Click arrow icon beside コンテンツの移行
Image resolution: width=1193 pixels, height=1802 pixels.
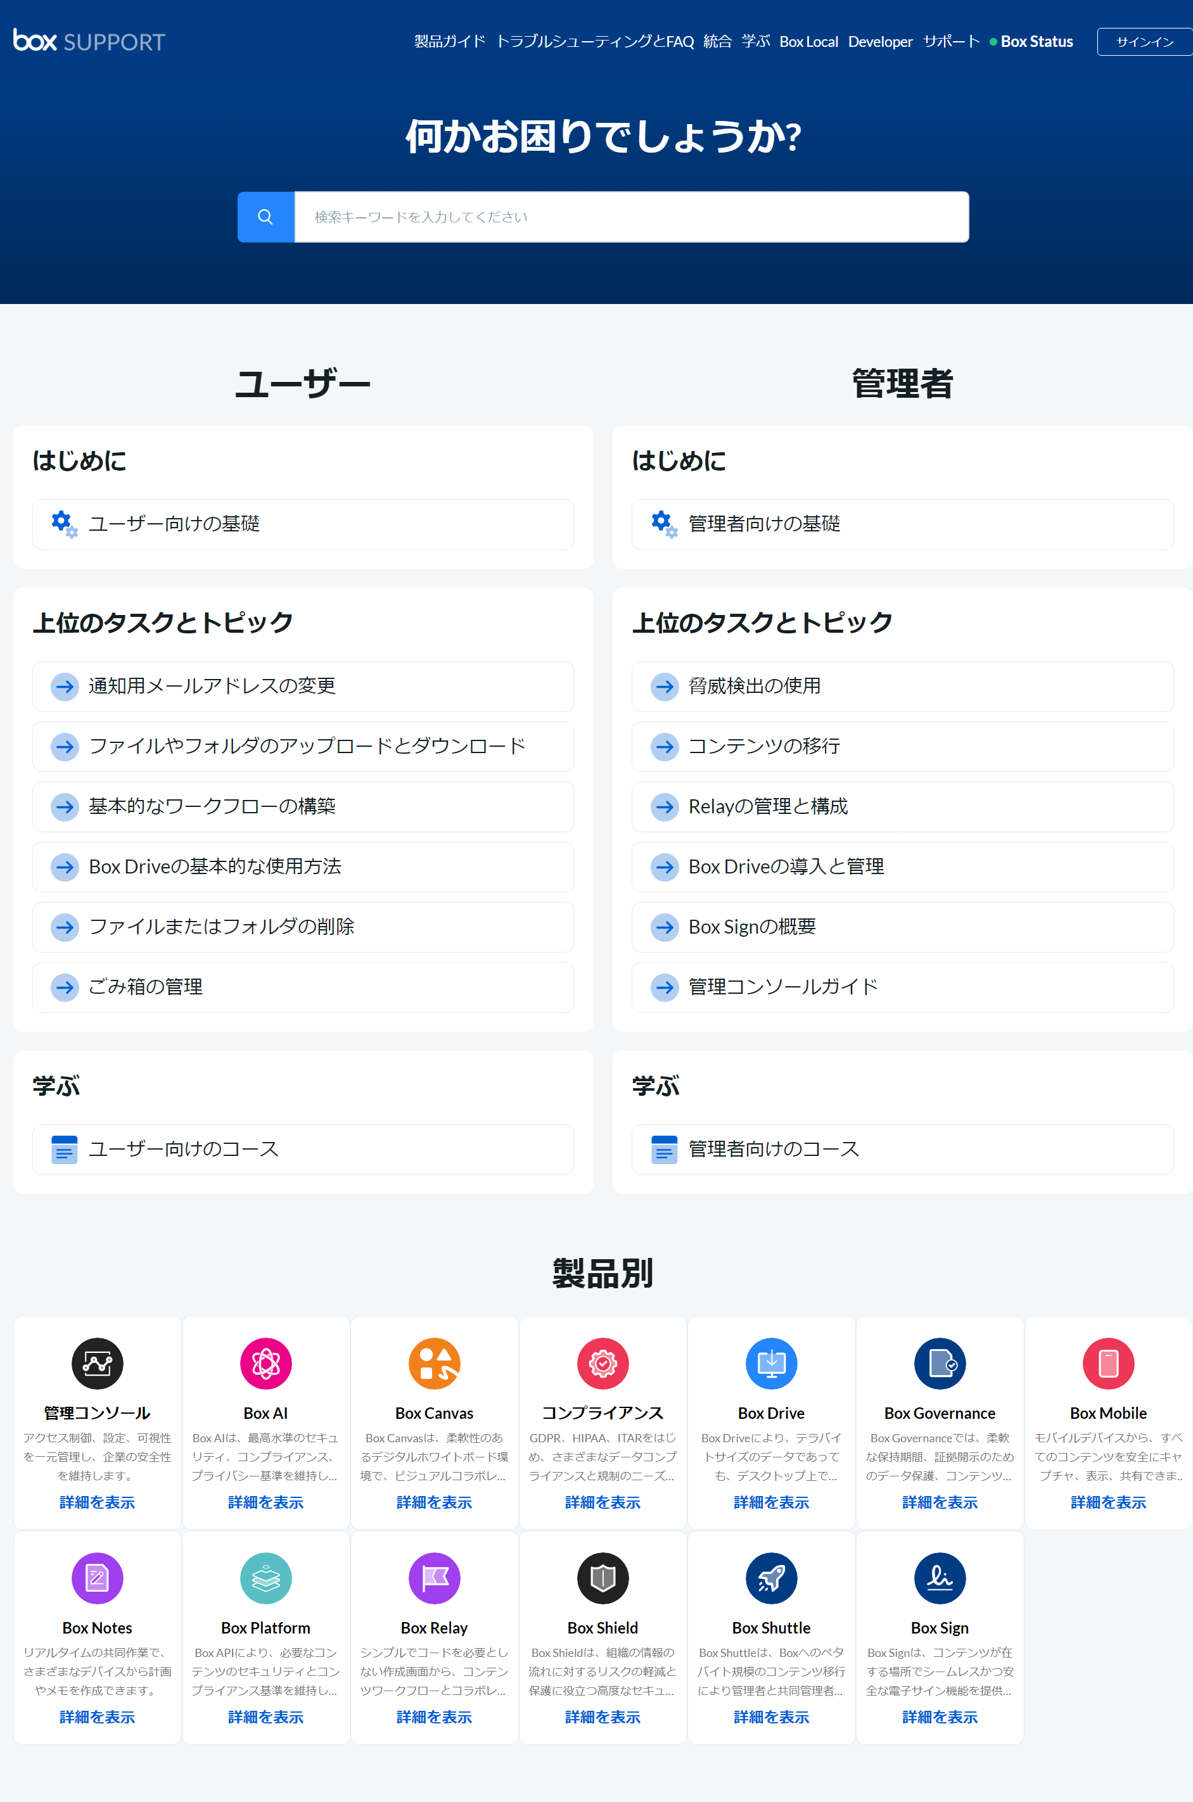pos(664,746)
